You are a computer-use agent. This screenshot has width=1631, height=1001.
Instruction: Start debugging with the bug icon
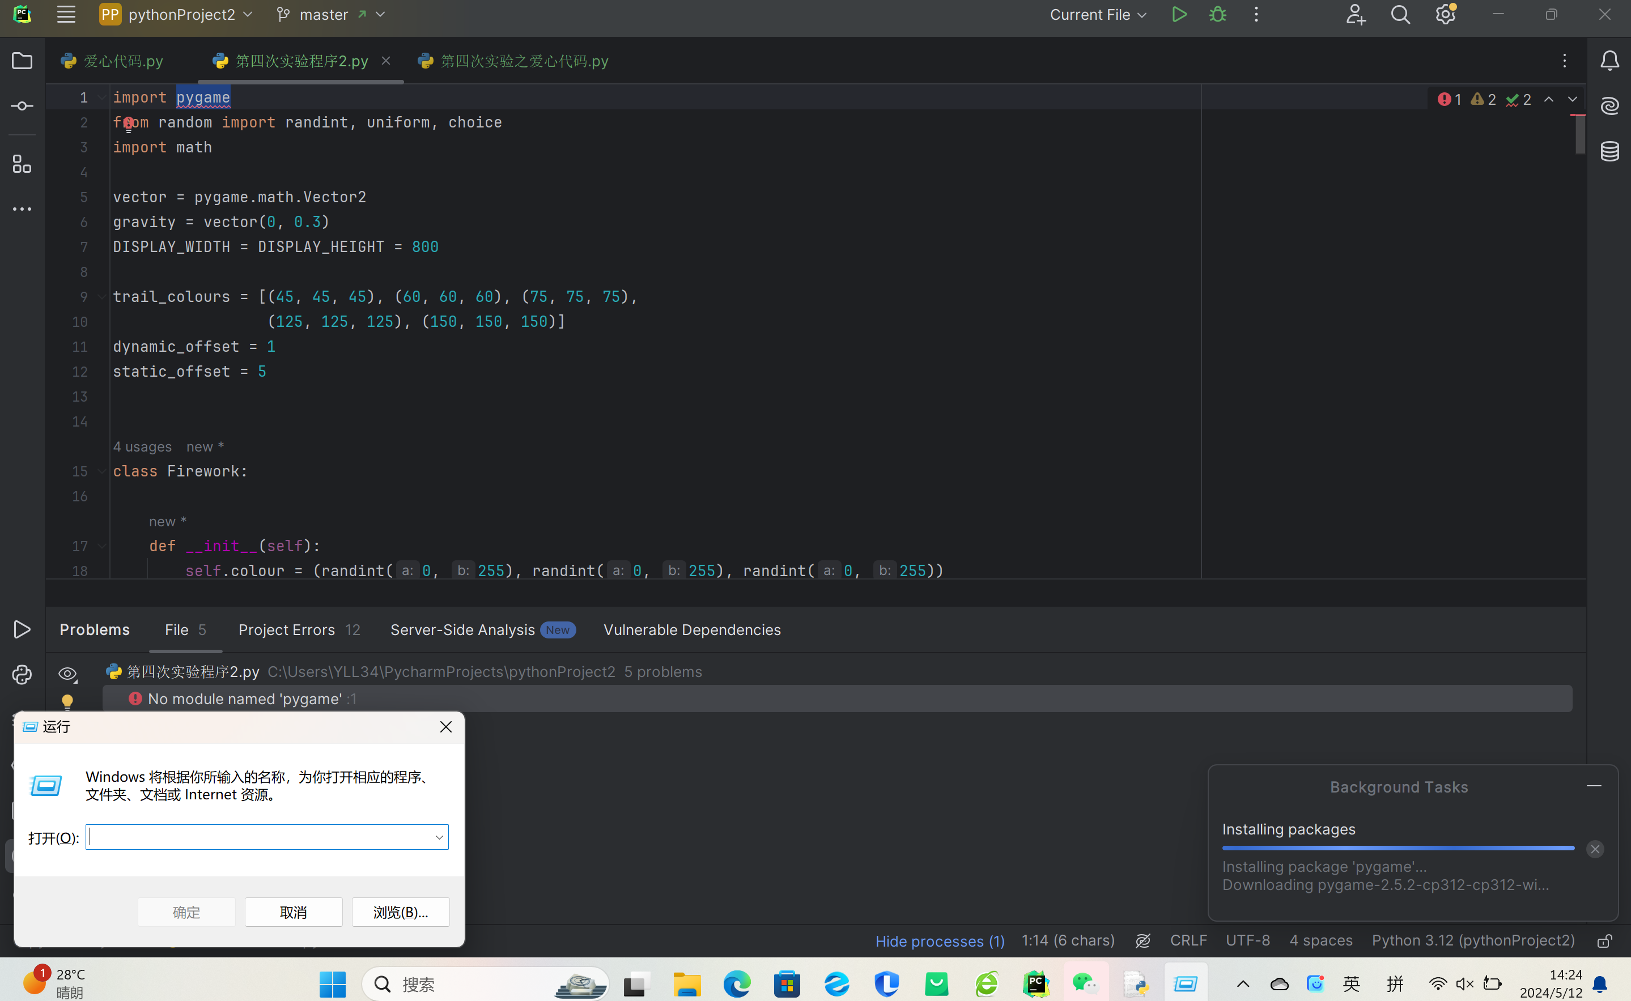(1217, 15)
